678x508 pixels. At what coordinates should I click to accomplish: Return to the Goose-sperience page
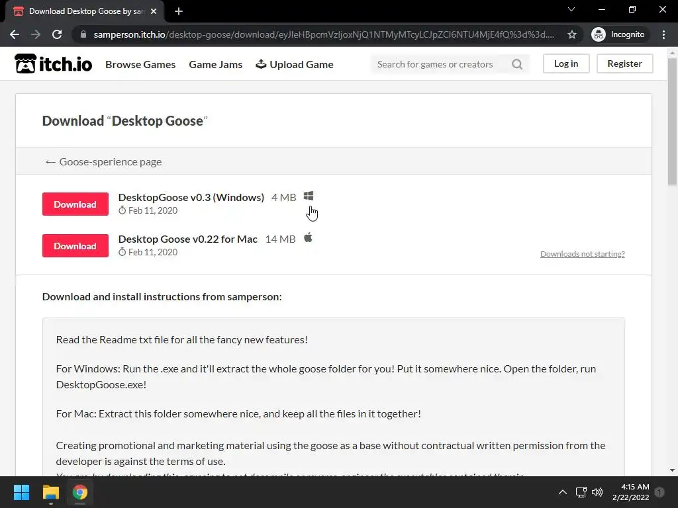104,161
